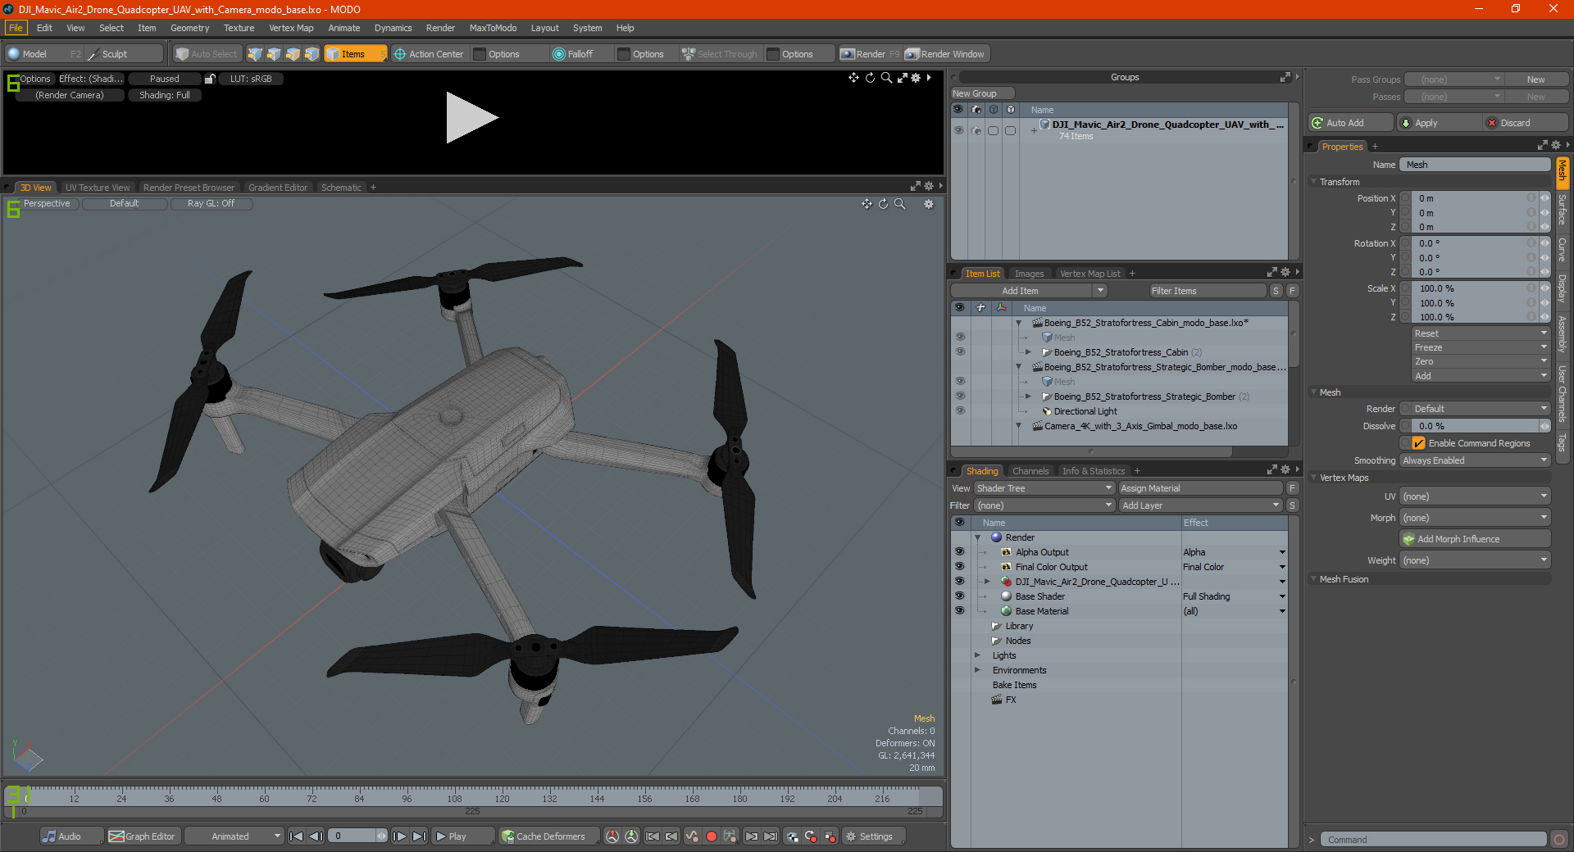
Task: Toggle Enable Command Regions checkbox
Action: tap(1418, 443)
